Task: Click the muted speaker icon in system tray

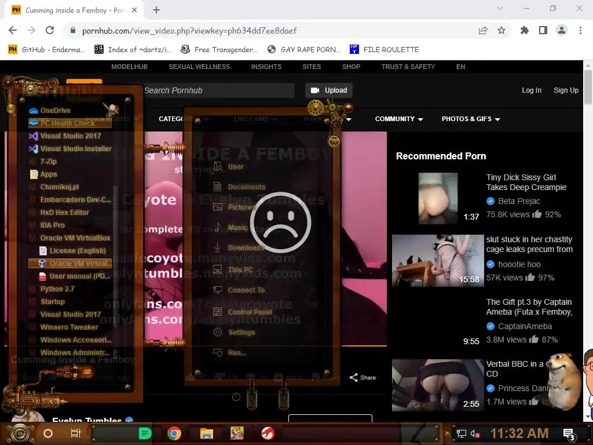Action: [475, 433]
